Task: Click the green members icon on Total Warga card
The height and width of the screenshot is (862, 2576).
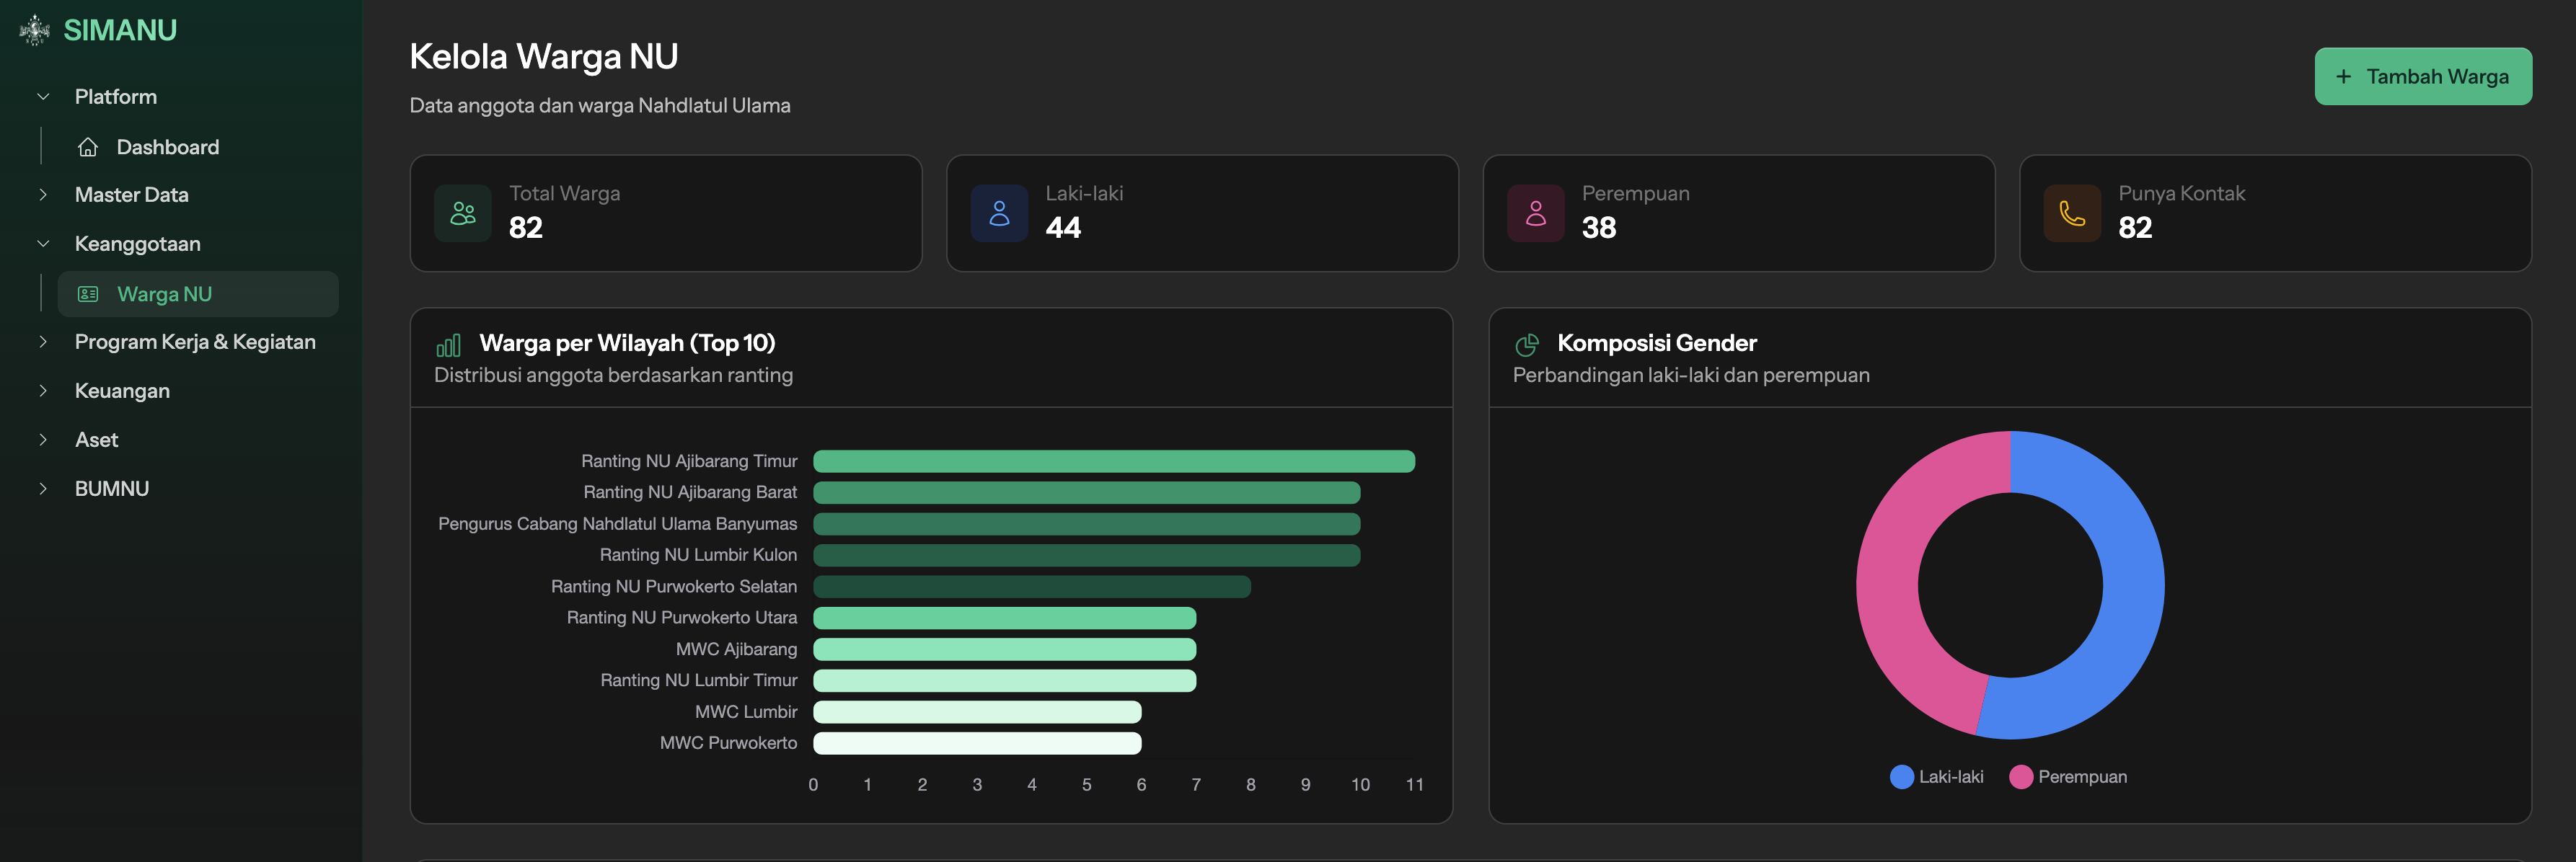Action: coord(462,213)
